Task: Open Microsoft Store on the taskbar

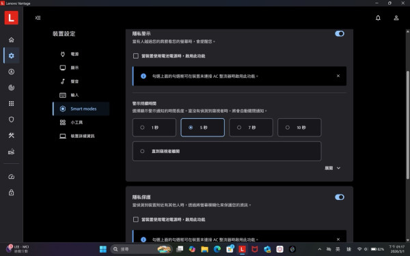Action: pyautogui.click(x=230, y=249)
